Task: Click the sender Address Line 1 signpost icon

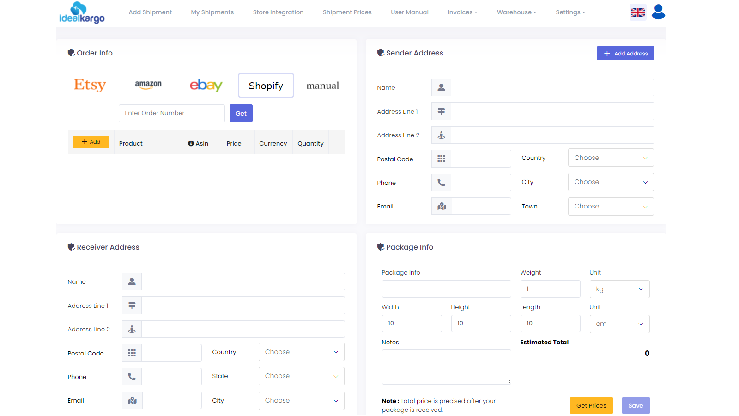Action: coord(441,111)
